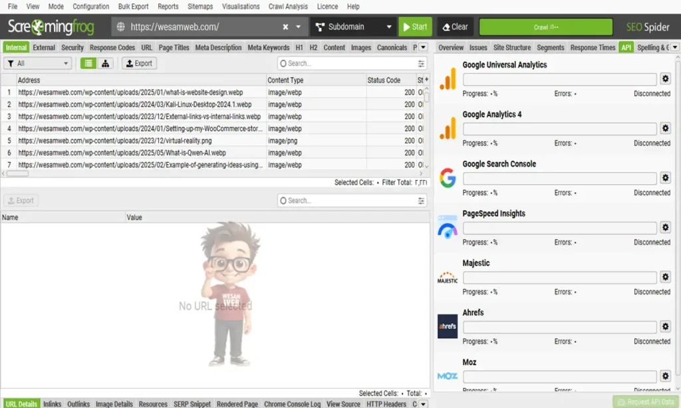Open the Subdomain crawl scope dropdown

pyautogui.click(x=352, y=27)
